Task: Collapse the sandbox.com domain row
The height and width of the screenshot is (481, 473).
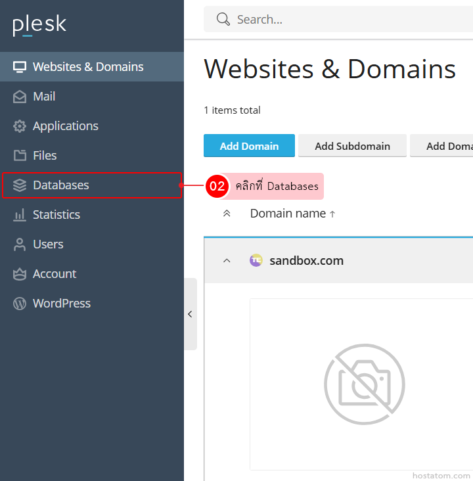Action: coord(227,261)
